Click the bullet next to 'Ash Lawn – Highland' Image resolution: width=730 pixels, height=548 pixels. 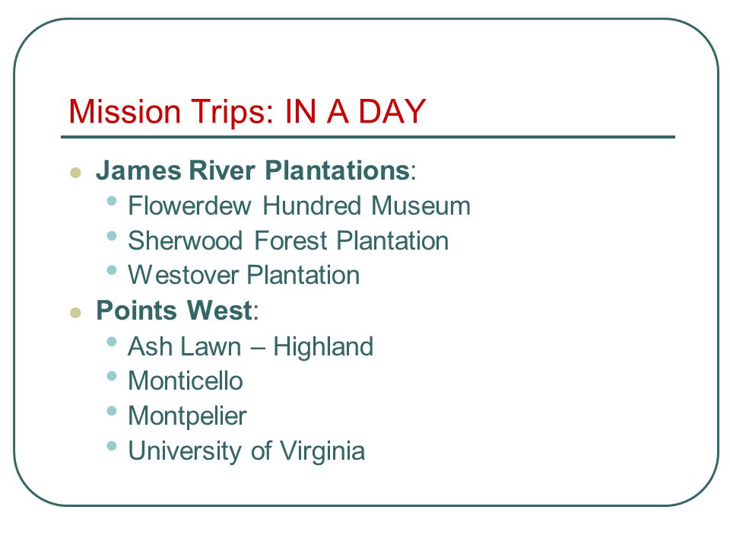tap(111, 342)
